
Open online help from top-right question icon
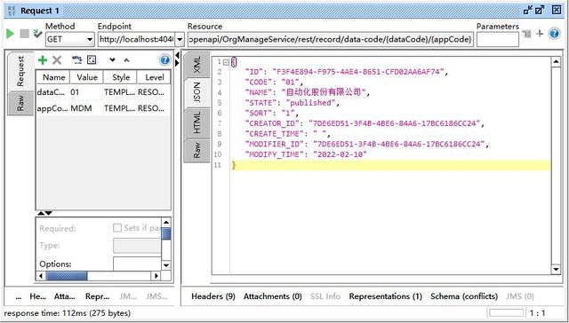pos(555,34)
